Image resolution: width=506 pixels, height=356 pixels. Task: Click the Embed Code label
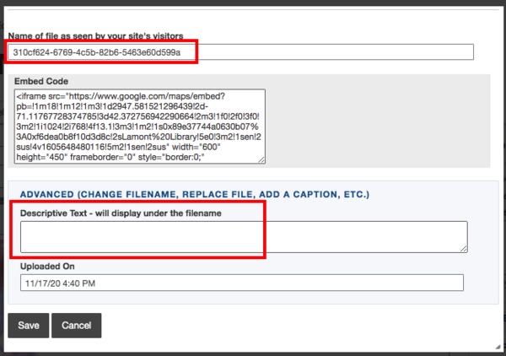[x=42, y=82]
